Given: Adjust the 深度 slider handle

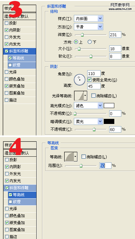Looking at the screenshot, I should click(x=82, y=35).
